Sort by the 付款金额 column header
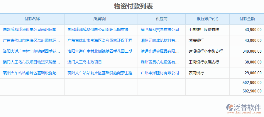 point(247,19)
